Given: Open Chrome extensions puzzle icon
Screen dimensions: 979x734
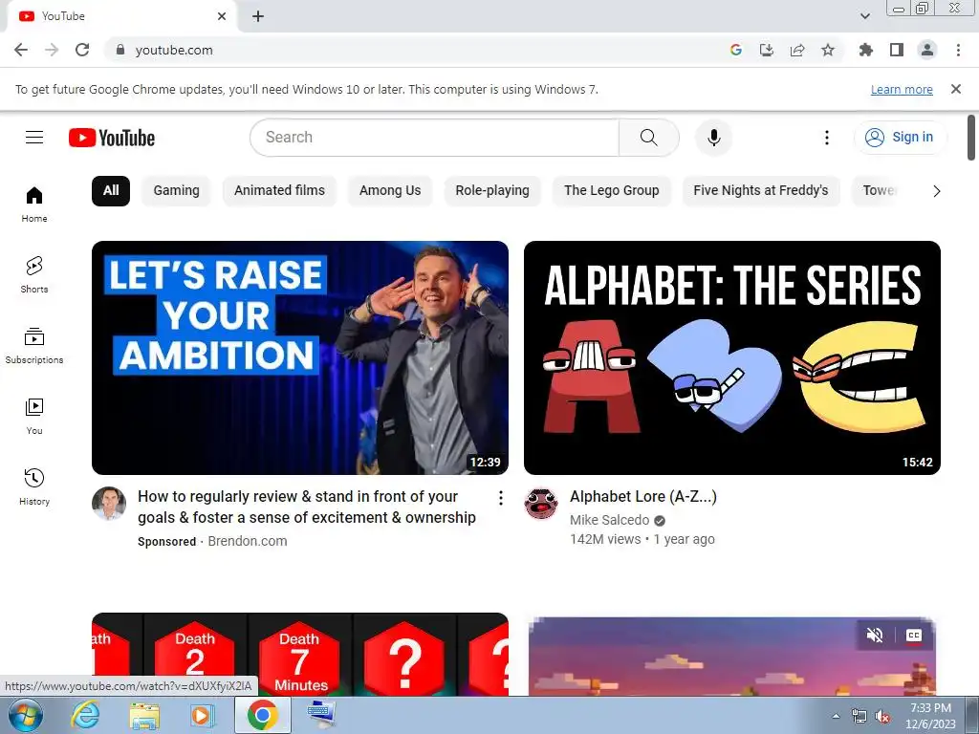Looking at the screenshot, I should (x=866, y=50).
